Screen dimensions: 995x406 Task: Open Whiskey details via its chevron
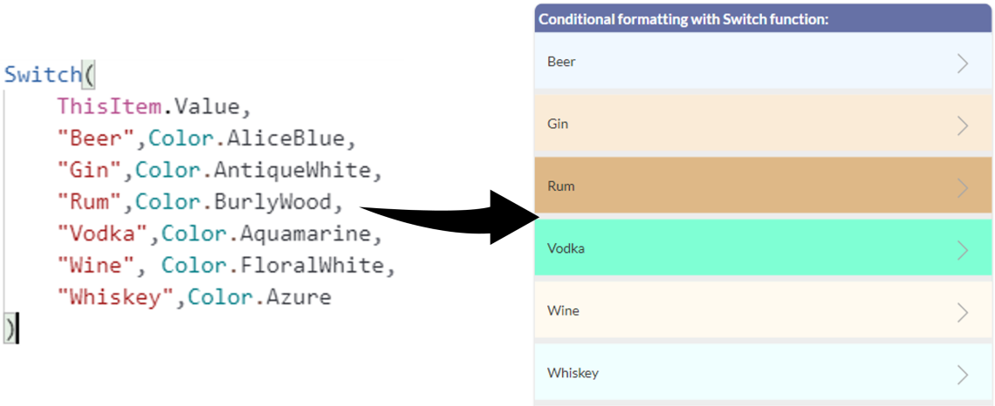(x=963, y=375)
